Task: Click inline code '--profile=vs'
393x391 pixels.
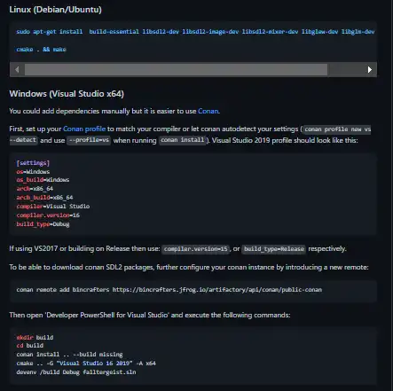Action: point(89,140)
